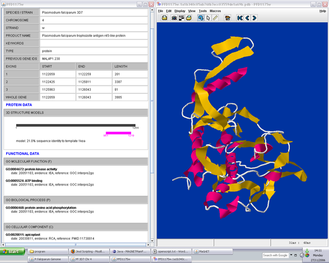
Task: Click the camera export image icon
Action: coord(174,18)
